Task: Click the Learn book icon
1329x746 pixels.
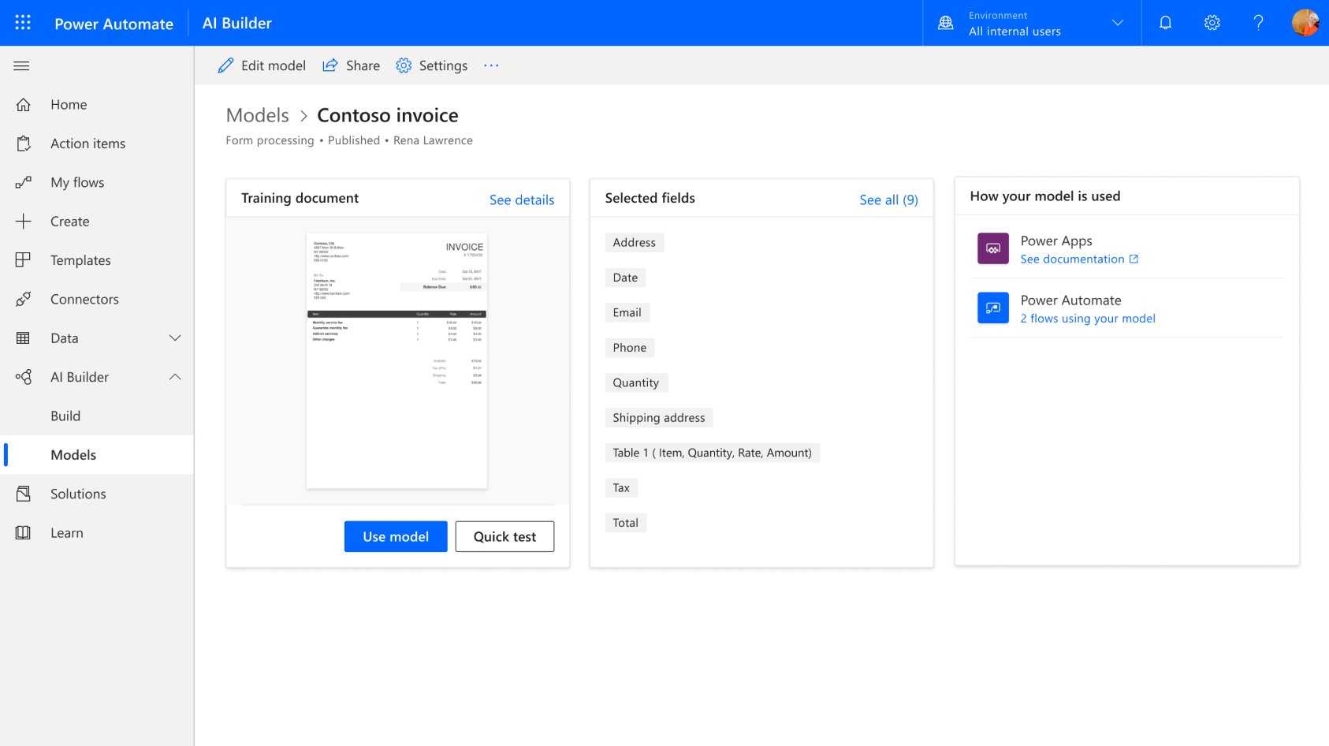Action: [x=24, y=533]
